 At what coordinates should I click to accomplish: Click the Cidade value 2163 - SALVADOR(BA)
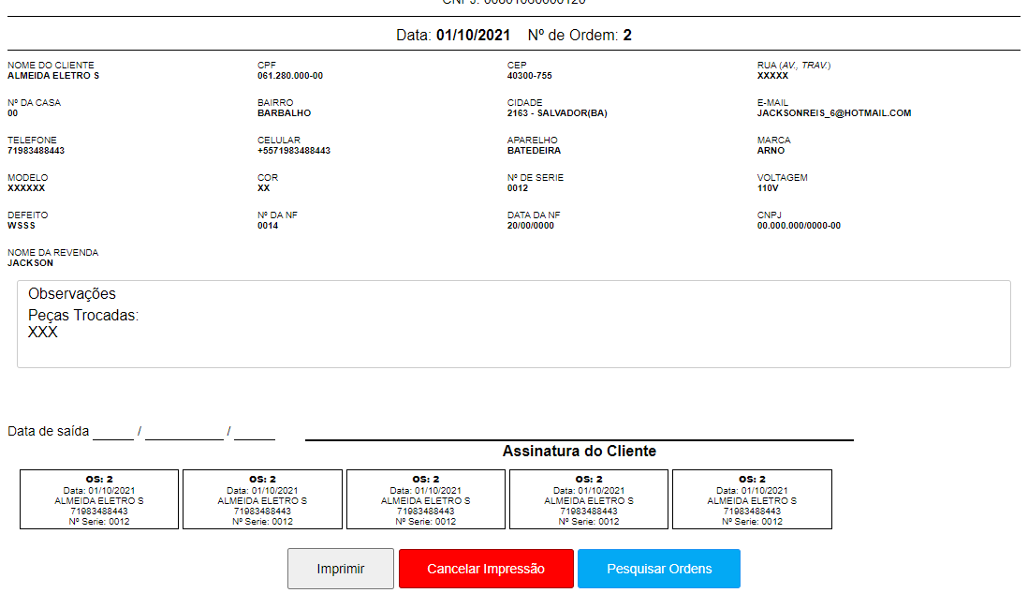(557, 113)
